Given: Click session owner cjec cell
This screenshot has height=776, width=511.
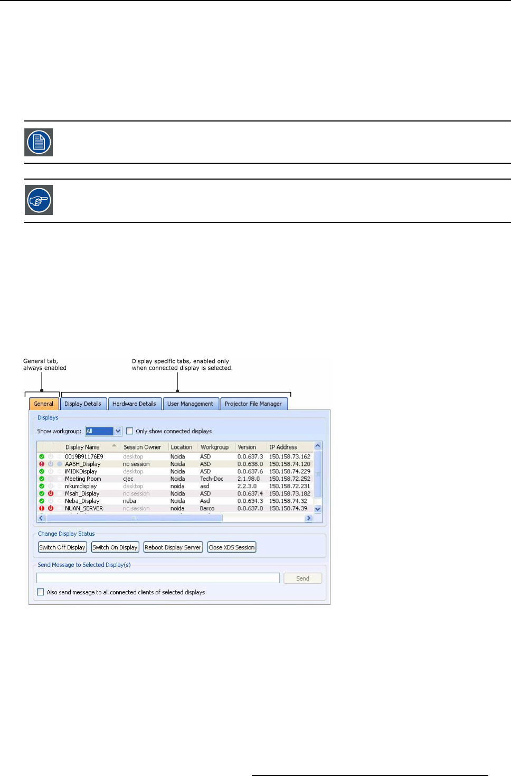Looking at the screenshot, I should [128, 479].
